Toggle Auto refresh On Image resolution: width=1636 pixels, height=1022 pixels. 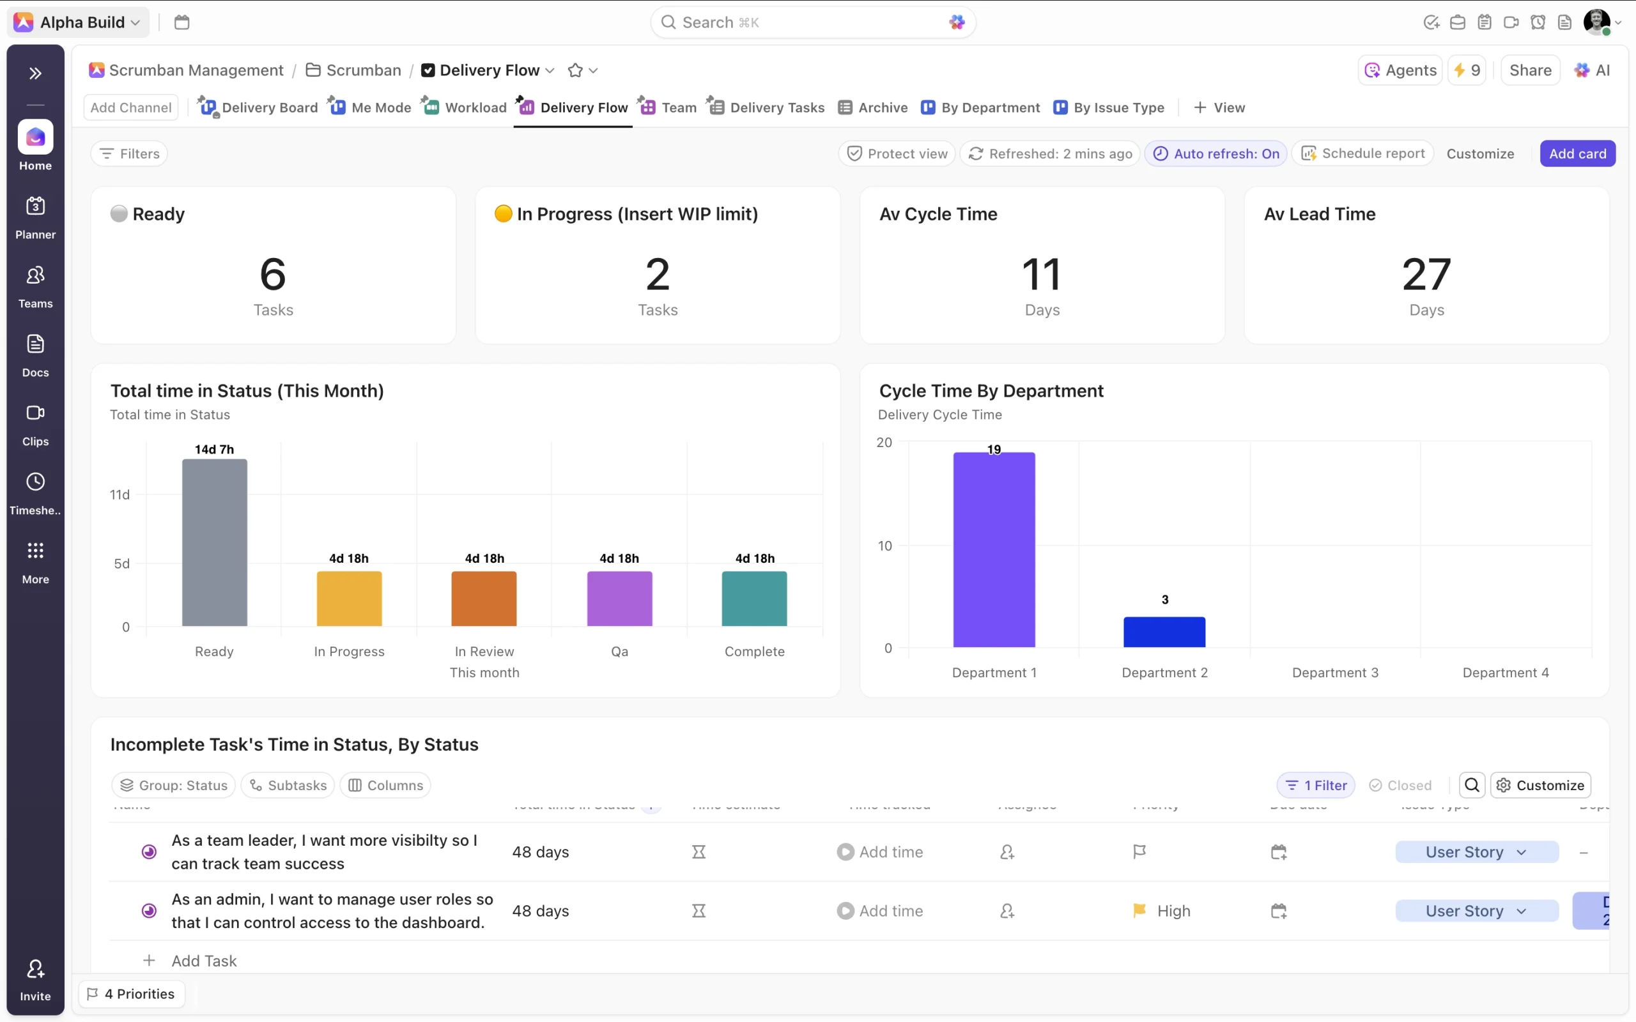tap(1215, 153)
